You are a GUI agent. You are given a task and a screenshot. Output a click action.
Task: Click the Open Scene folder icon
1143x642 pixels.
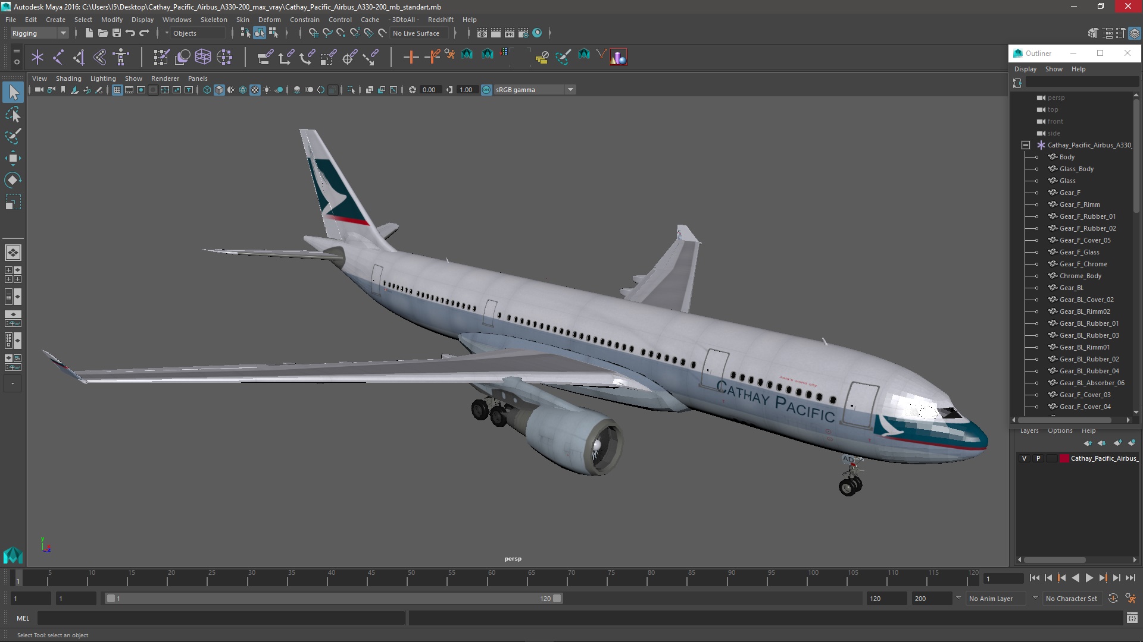(x=102, y=33)
